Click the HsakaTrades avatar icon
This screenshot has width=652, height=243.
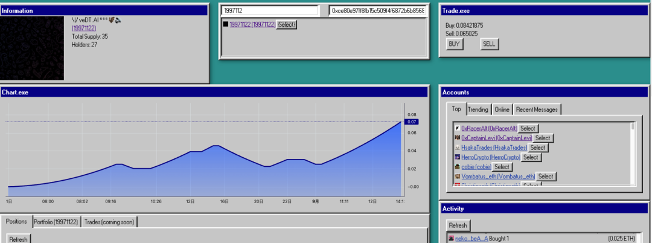click(458, 147)
